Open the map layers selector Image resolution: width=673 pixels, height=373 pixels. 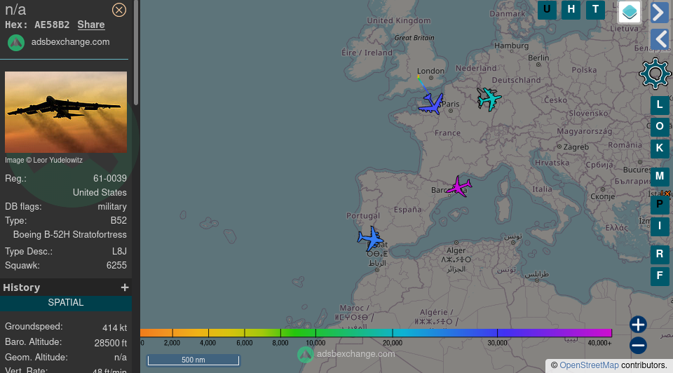[630, 12]
